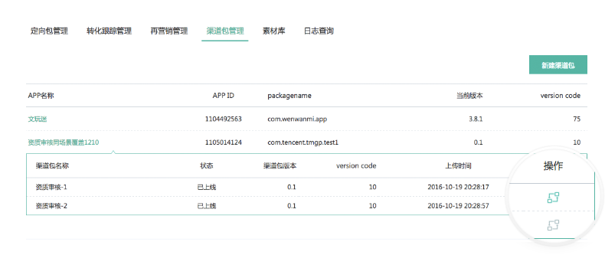The width and height of the screenshot is (605, 278).
Task: Click upload time 2016-10-19 20:28:17
Action: [459, 188]
